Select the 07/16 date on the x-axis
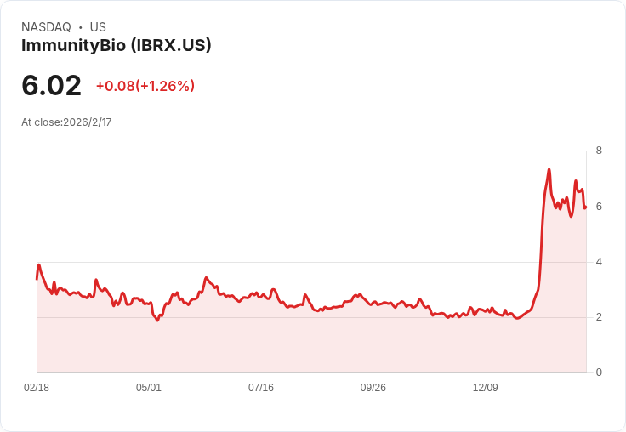The width and height of the screenshot is (626, 432). [261, 387]
